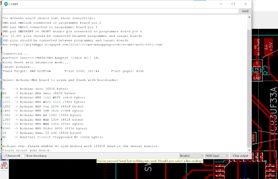Image resolution: width=278 pixels, height=179 pixels.
Task: Select pad 2 GND in the PCB editor
Action: [x=256, y=76]
